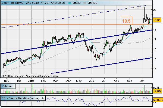Click the Dic month label on time axis
Image resolution: width=163 pixels, height=108 pixels.
point(19,81)
